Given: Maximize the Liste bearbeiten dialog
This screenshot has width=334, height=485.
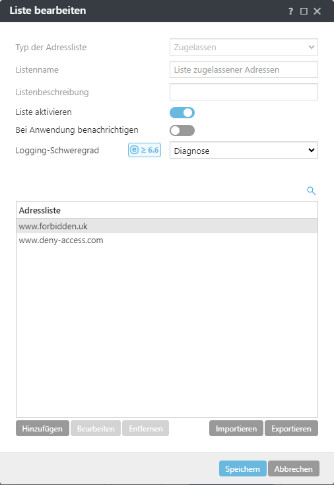Looking at the screenshot, I should pyautogui.click(x=304, y=11).
